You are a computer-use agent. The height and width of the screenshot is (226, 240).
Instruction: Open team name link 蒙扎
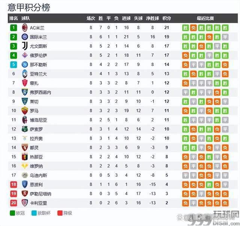click(34, 83)
